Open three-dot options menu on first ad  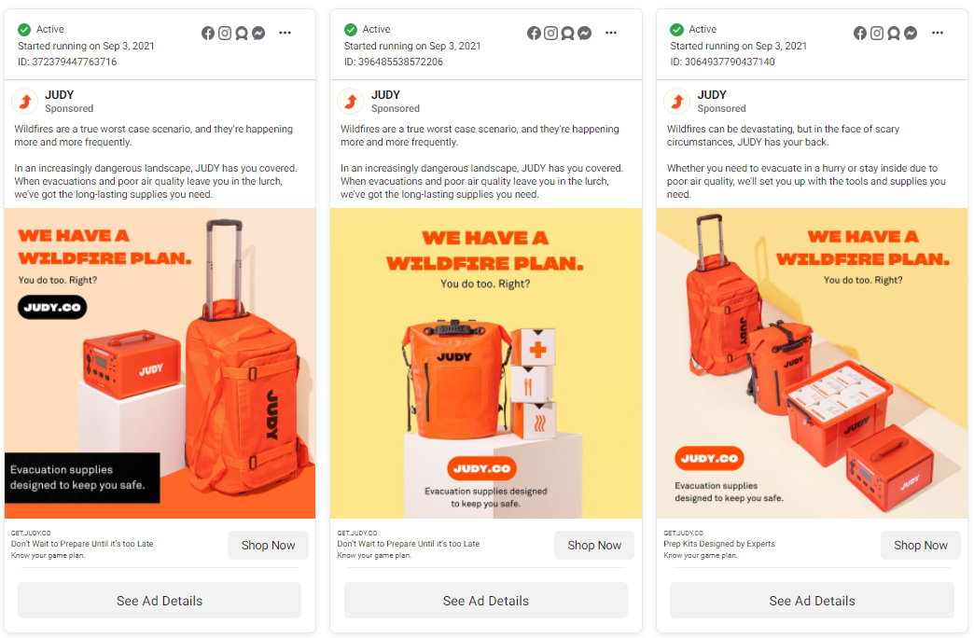(285, 33)
